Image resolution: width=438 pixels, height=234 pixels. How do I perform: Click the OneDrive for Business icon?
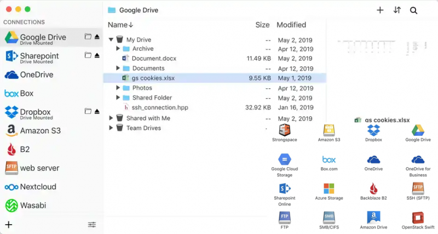(418, 159)
